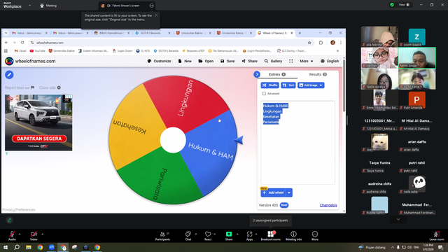Open Zoom Workplace dropdown chevron
The image size is (448, 252).
click(x=29, y=6)
